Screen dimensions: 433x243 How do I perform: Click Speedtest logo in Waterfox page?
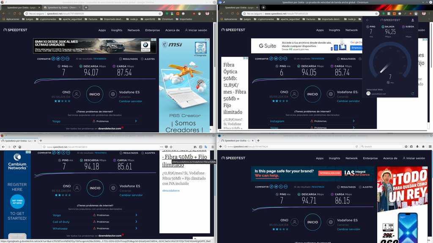[233, 158]
